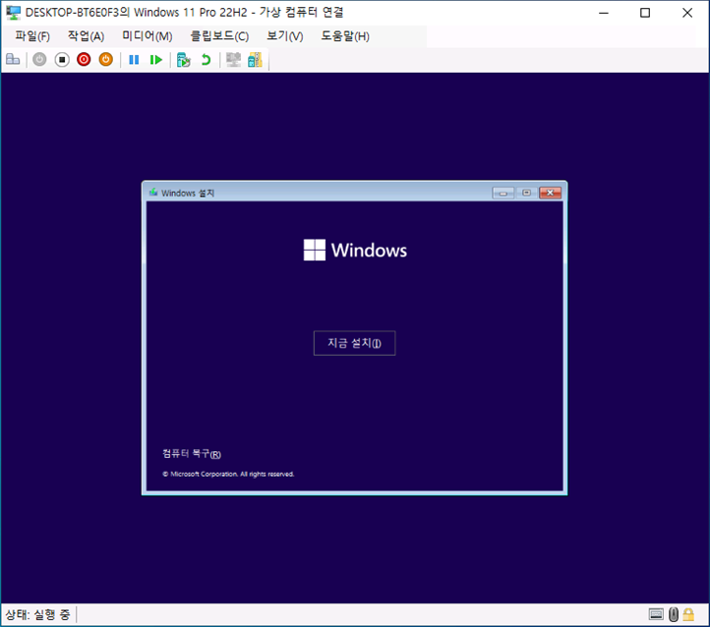Click the red Shut Down icon
Viewport: 710px width, 627px height.
[84, 59]
